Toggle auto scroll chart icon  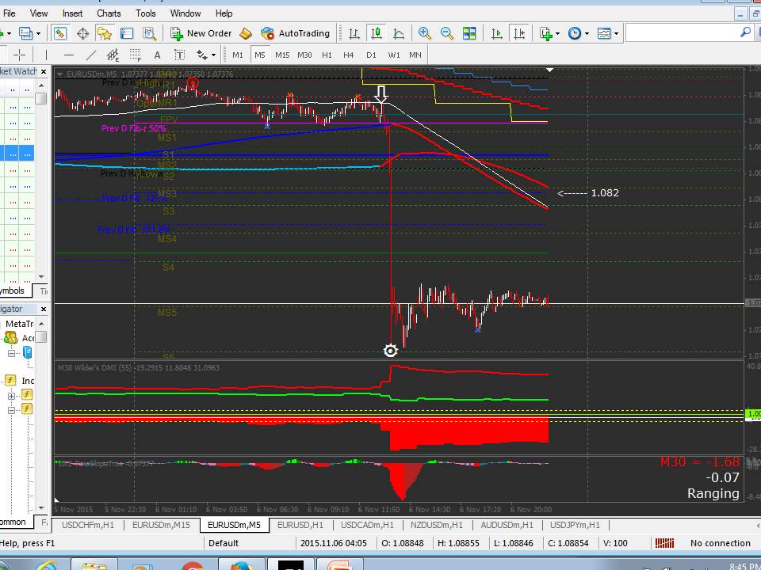tap(496, 33)
